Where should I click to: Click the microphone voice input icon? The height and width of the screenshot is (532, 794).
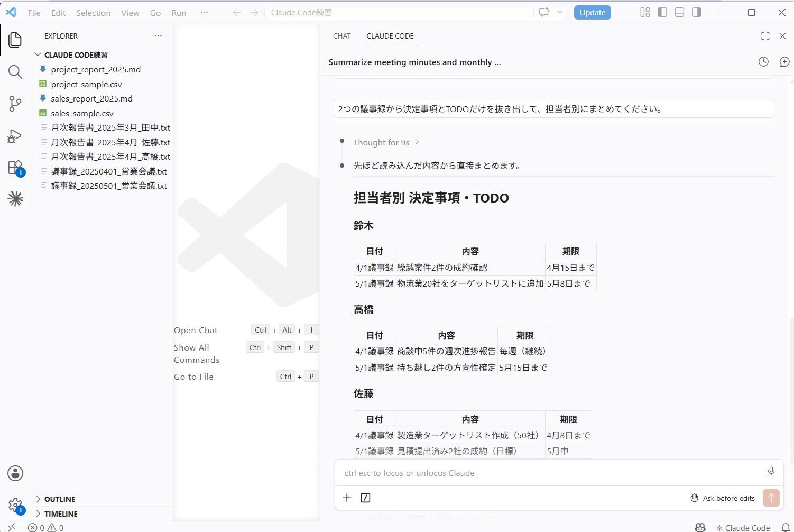point(771,471)
